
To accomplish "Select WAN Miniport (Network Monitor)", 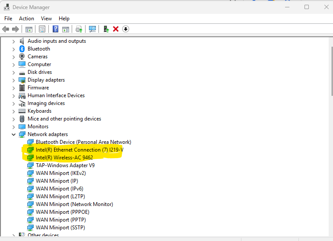I will coord(74,204).
